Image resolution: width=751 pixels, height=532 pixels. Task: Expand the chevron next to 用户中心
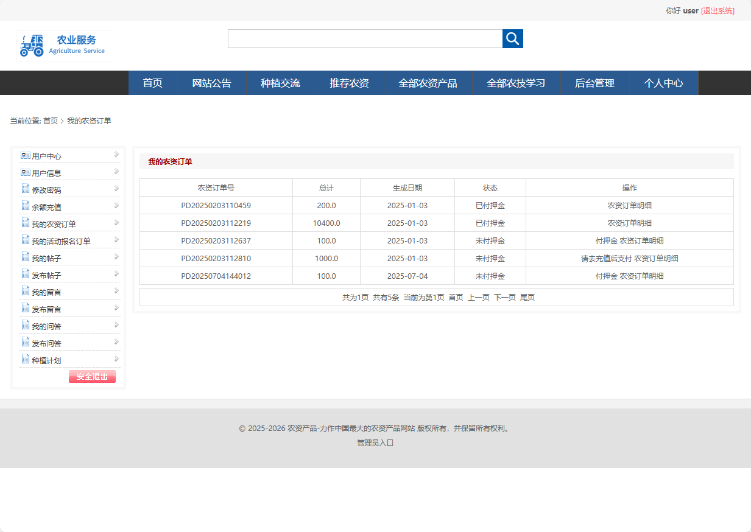(115, 155)
